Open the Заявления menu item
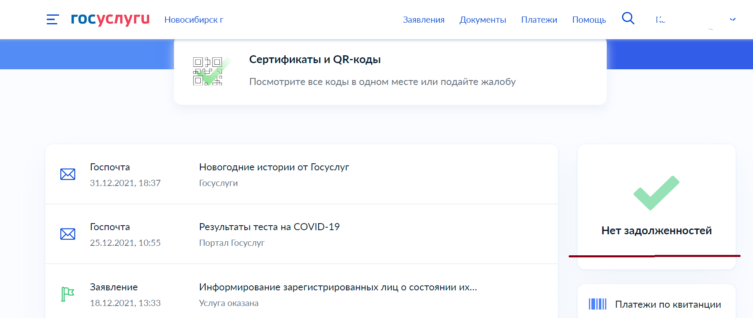 [x=424, y=20]
